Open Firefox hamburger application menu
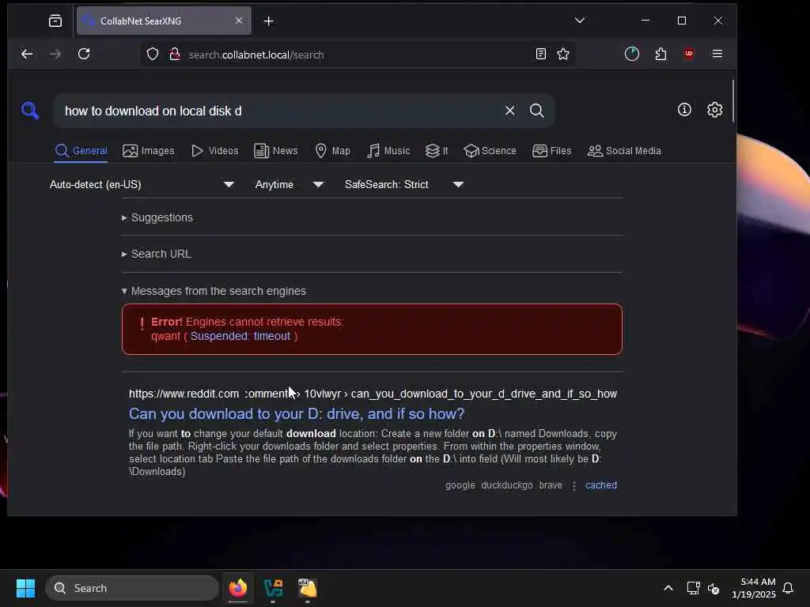 [x=717, y=54]
